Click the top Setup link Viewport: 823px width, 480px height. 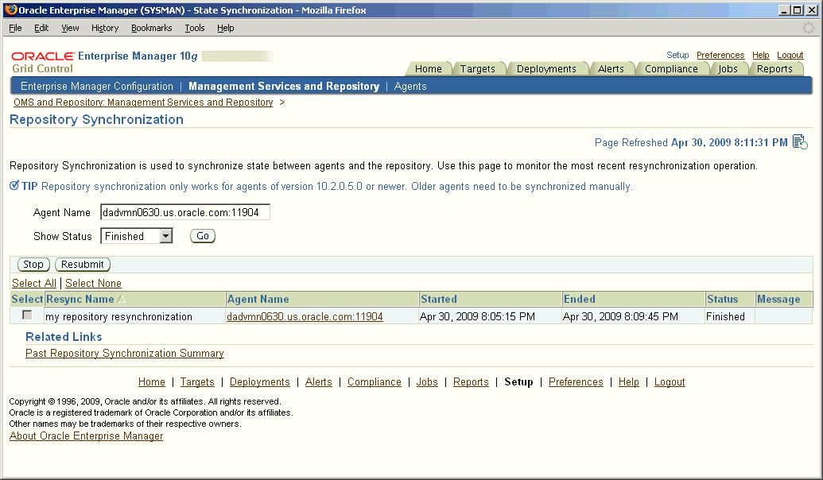pyautogui.click(x=677, y=55)
